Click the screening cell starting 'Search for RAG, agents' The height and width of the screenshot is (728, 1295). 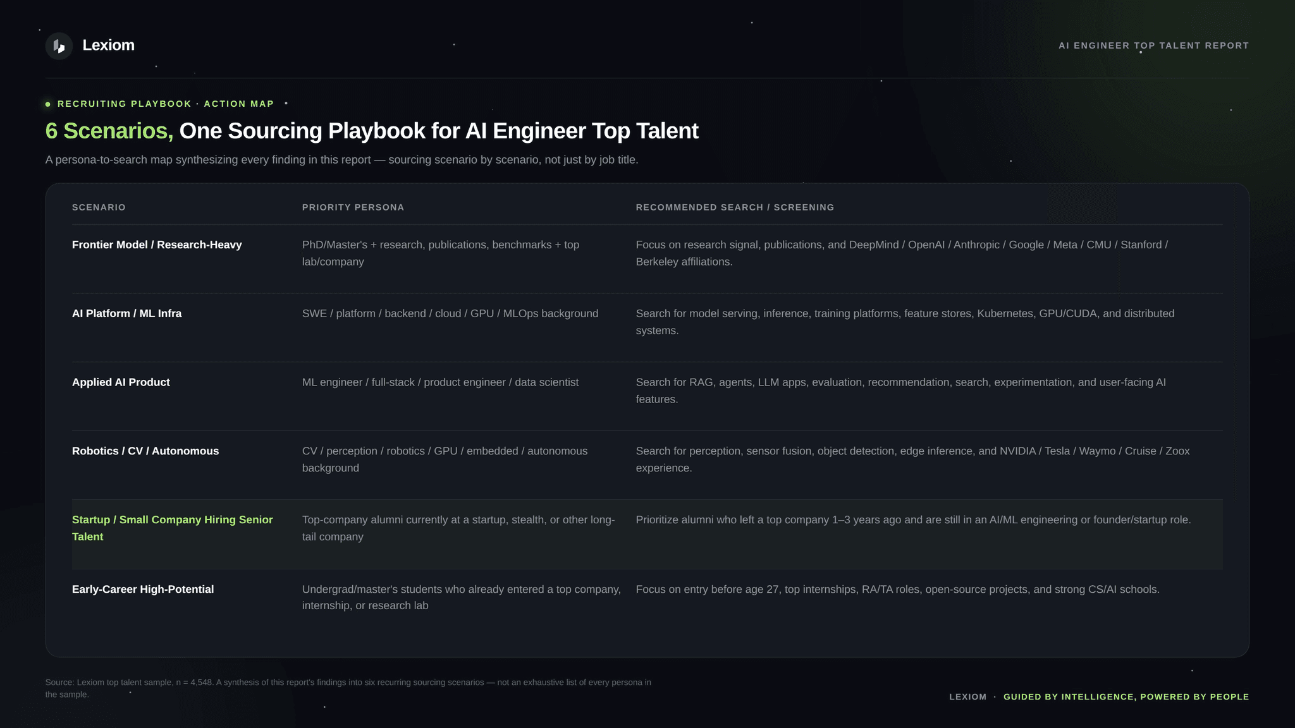pyautogui.click(x=900, y=391)
